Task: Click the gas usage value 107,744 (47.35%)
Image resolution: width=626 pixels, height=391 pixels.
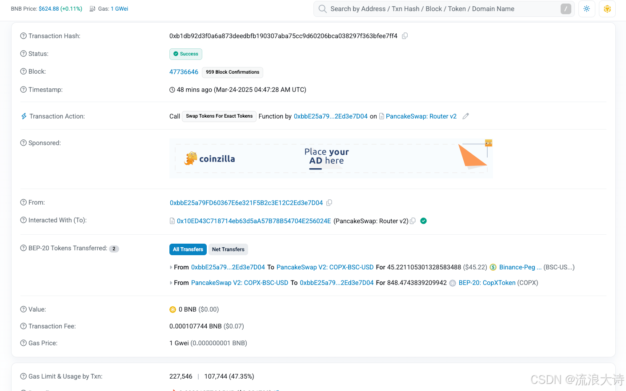Action: 229,376
